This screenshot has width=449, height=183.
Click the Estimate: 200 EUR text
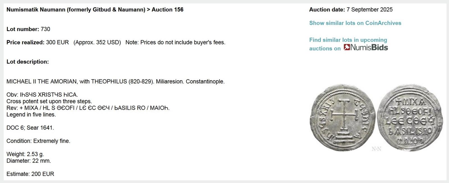(30, 174)
